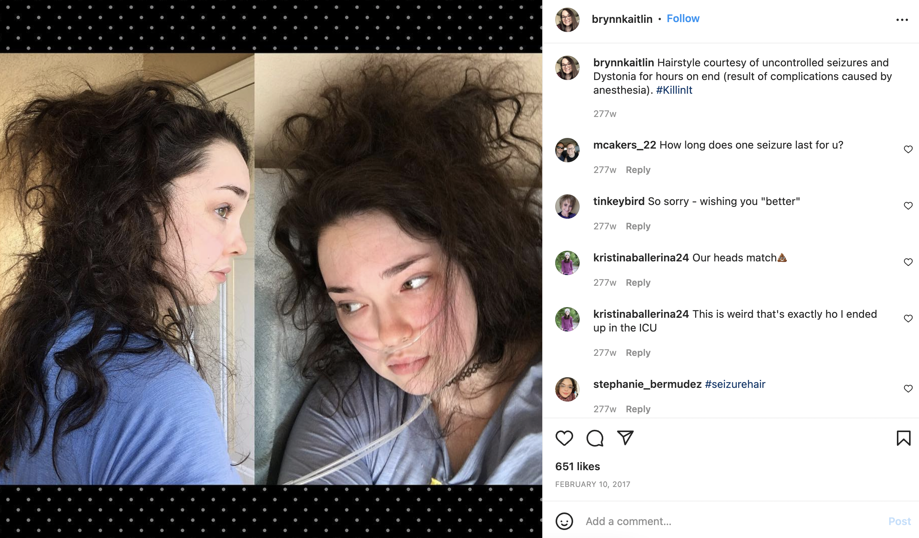The width and height of the screenshot is (919, 538).
Task: Open the three-dot more options menu
Action: pyautogui.click(x=902, y=20)
